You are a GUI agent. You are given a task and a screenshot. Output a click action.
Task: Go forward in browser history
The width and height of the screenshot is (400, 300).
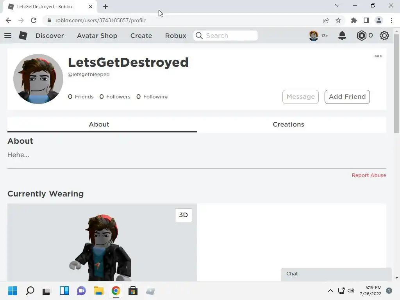(21, 20)
